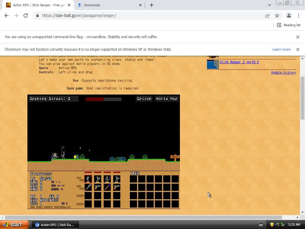Image resolution: width=305 pixels, height=229 pixels.
Task: Click the vertical page scrollbar thumb
Action: coord(302,98)
